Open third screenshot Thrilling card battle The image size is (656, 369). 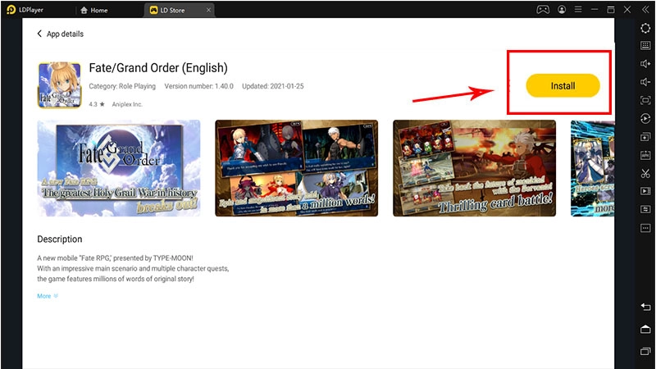475,168
